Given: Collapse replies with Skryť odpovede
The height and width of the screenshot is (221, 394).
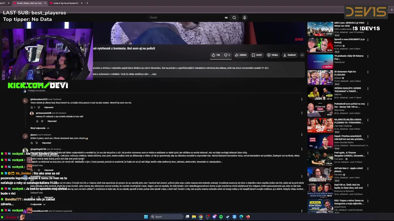Looking at the screenshot, I should pyautogui.click(x=40, y=128).
